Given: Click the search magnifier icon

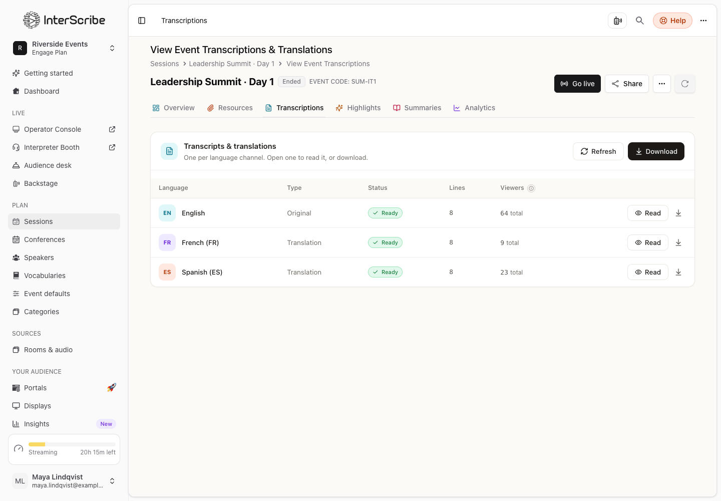Looking at the screenshot, I should coord(640,21).
